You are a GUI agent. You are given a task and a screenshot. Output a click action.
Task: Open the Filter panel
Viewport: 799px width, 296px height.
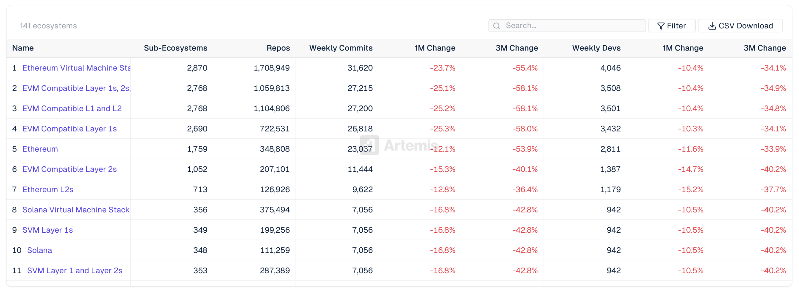pos(672,26)
